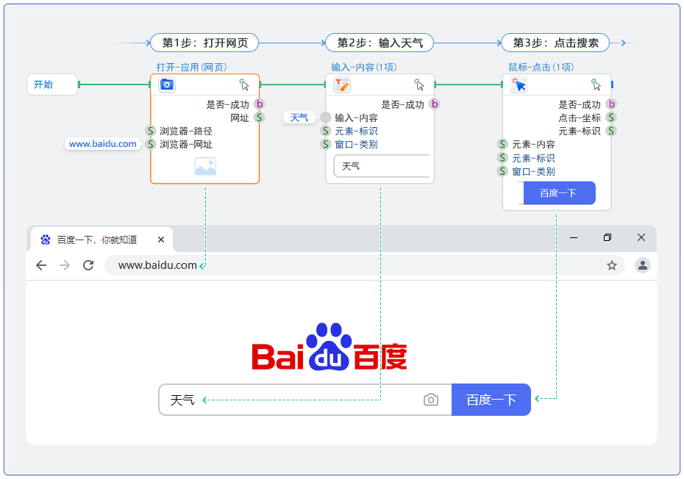Reload the Baidu page
This screenshot has width=684, height=479.
88,265
